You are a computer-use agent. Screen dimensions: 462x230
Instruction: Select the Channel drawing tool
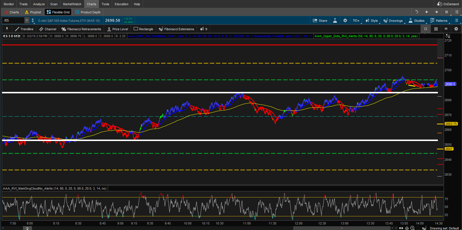pos(48,29)
